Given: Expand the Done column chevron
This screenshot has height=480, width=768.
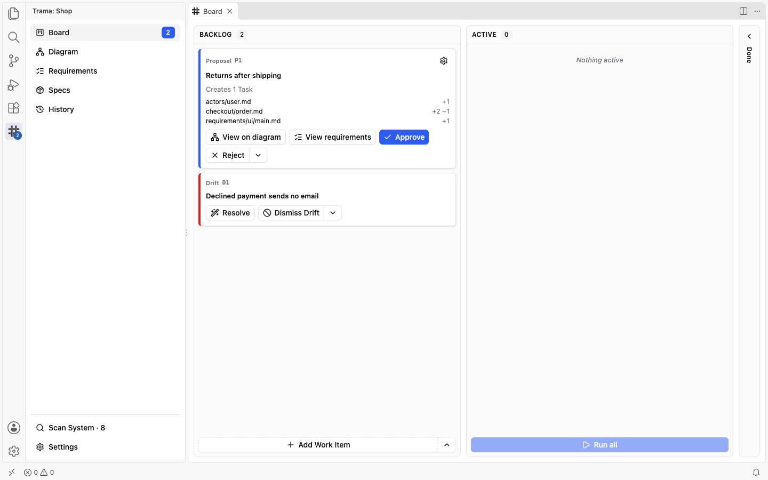Looking at the screenshot, I should pos(749,36).
